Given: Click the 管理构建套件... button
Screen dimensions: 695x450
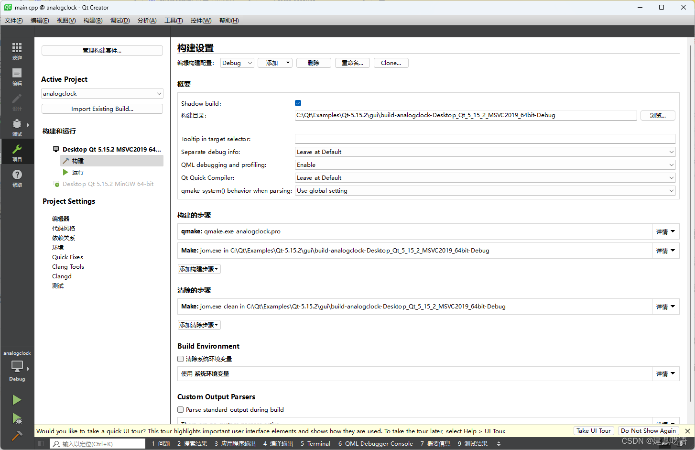Looking at the screenshot, I should (102, 51).
